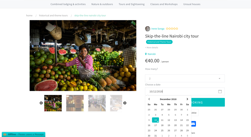Click next arrow of thumbnail carousel

point(125,103)
